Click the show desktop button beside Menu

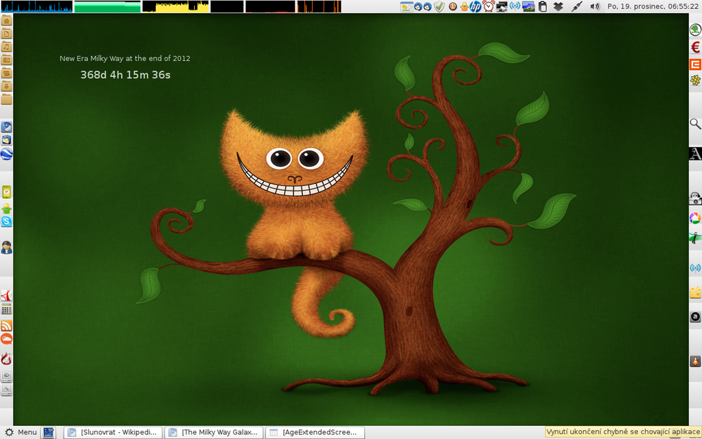tap(49, 432)
